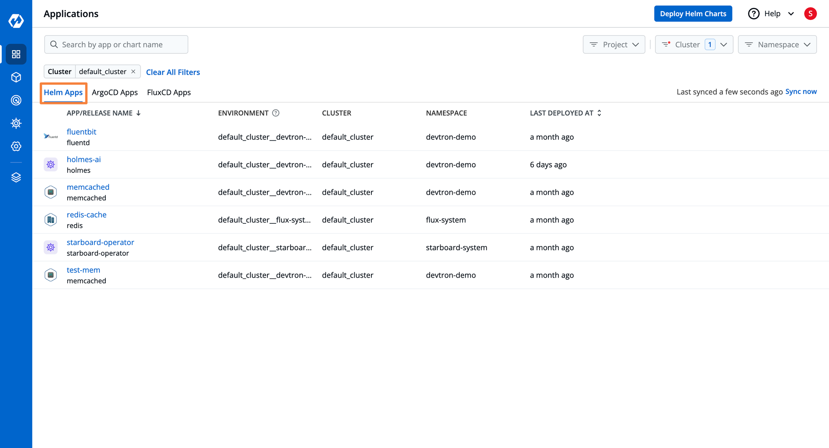Expand the Project filter dropdown
This screenshot has width=829, height=448.
click(x=614, y=44)
